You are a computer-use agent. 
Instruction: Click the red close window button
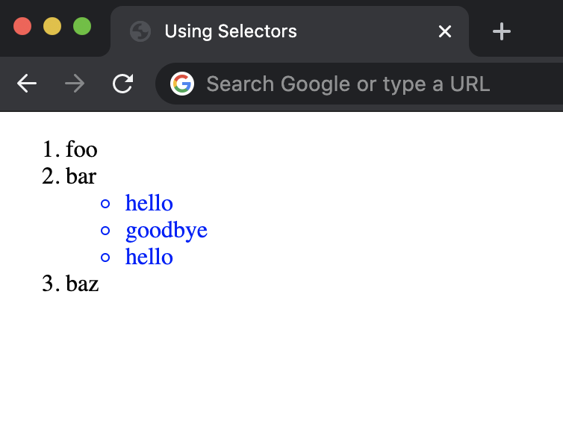22,26
